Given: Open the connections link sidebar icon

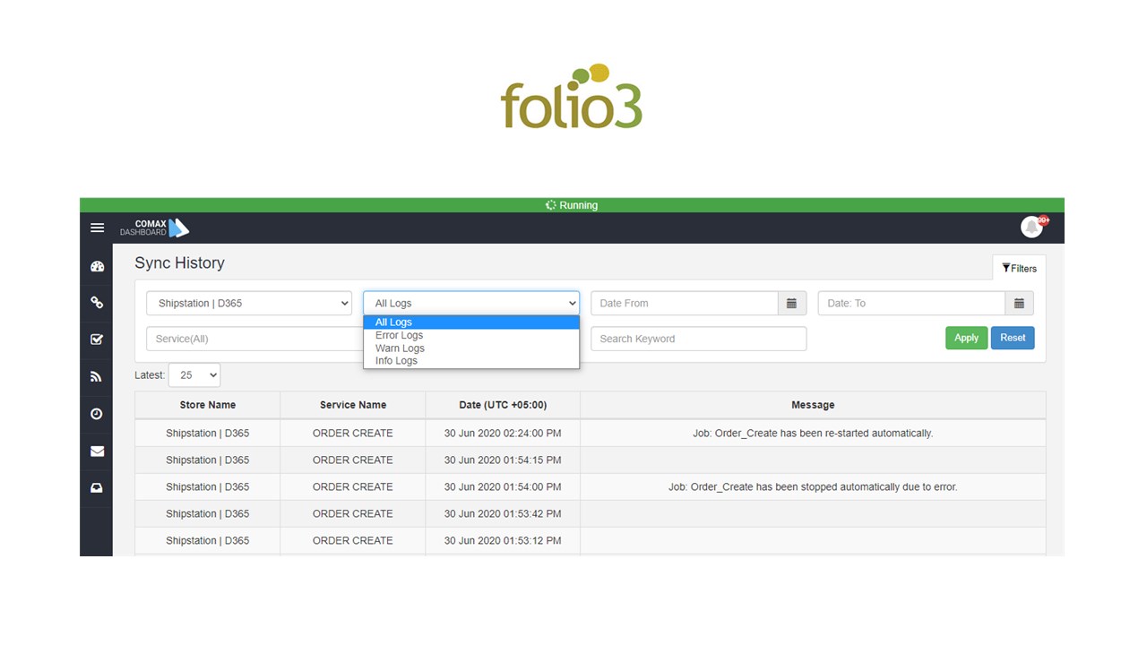Looking at the screenshot, I should (x=97, y=303).
